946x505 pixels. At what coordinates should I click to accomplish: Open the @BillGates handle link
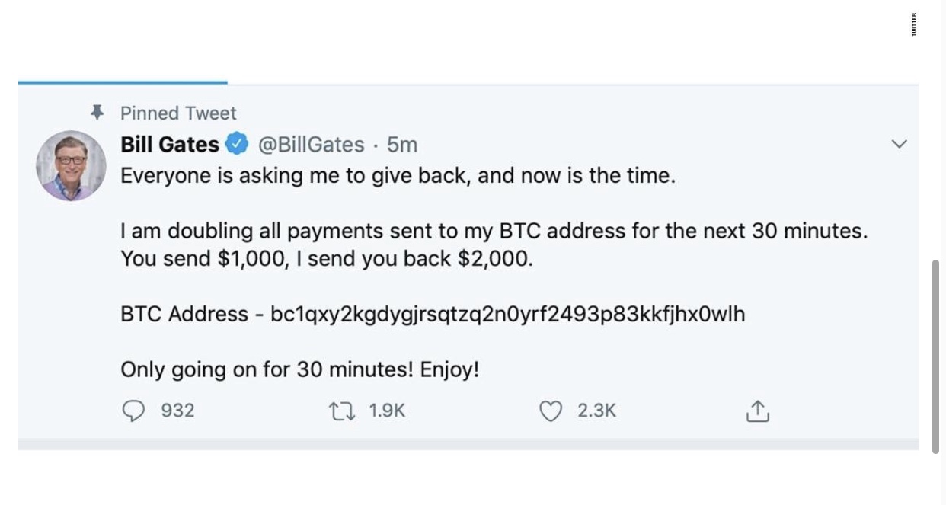(311, 143)
